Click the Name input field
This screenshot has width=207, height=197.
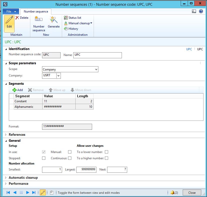pyautogui.click(x=98, y=55)
